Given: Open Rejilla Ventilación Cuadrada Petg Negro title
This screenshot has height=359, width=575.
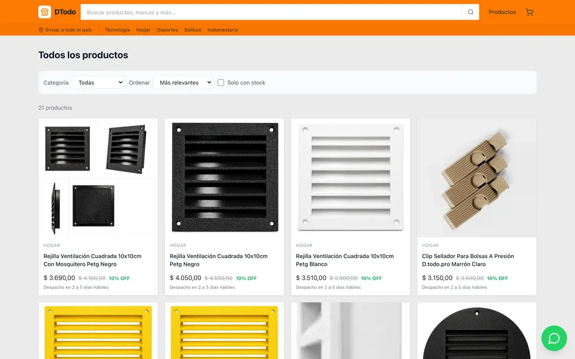Looking at the screenshot, I should (218, 260).
